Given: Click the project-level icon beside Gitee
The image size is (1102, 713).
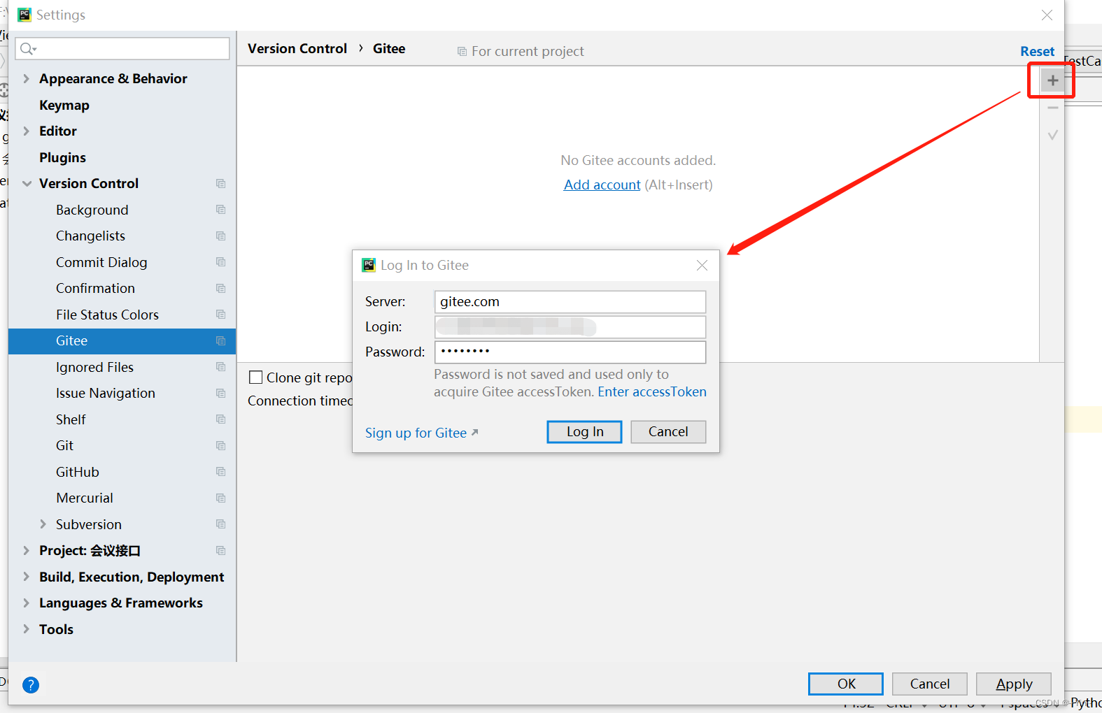Looking at the screenshot, I should coord(220,340).
